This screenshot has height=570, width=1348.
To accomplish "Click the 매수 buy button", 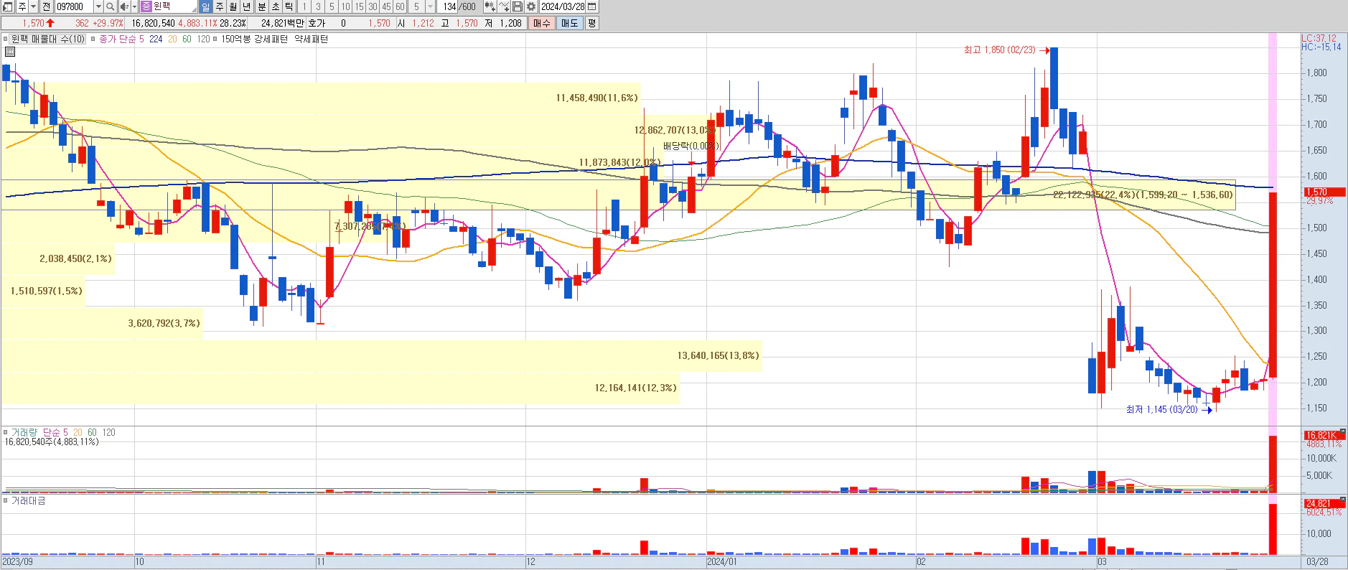I will pyautogui.click(x=542, y=23).
